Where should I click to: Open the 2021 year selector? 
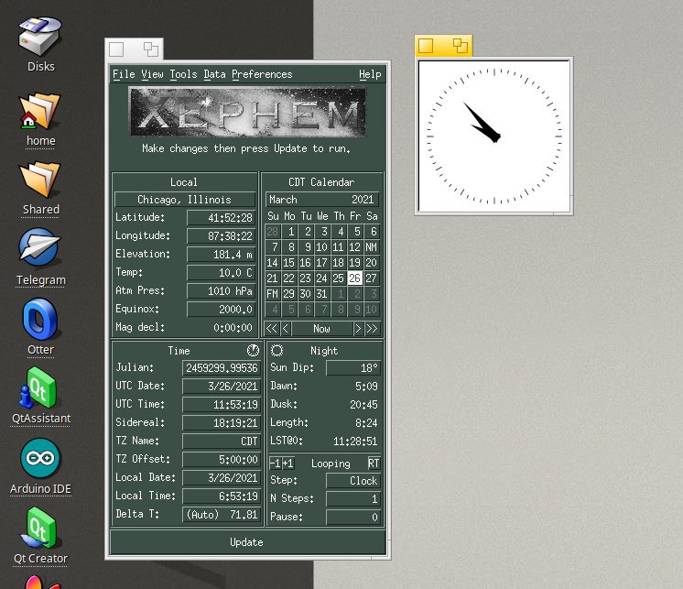pos(363,200)
